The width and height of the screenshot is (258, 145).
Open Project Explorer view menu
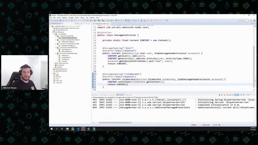coord(84,24)
